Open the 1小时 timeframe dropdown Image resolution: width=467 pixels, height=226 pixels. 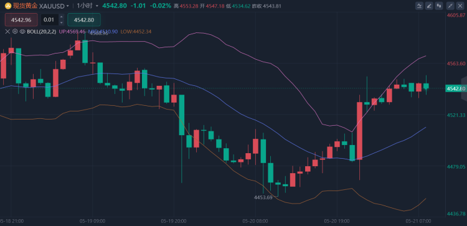pyautogui.click(x=97, y=6)
